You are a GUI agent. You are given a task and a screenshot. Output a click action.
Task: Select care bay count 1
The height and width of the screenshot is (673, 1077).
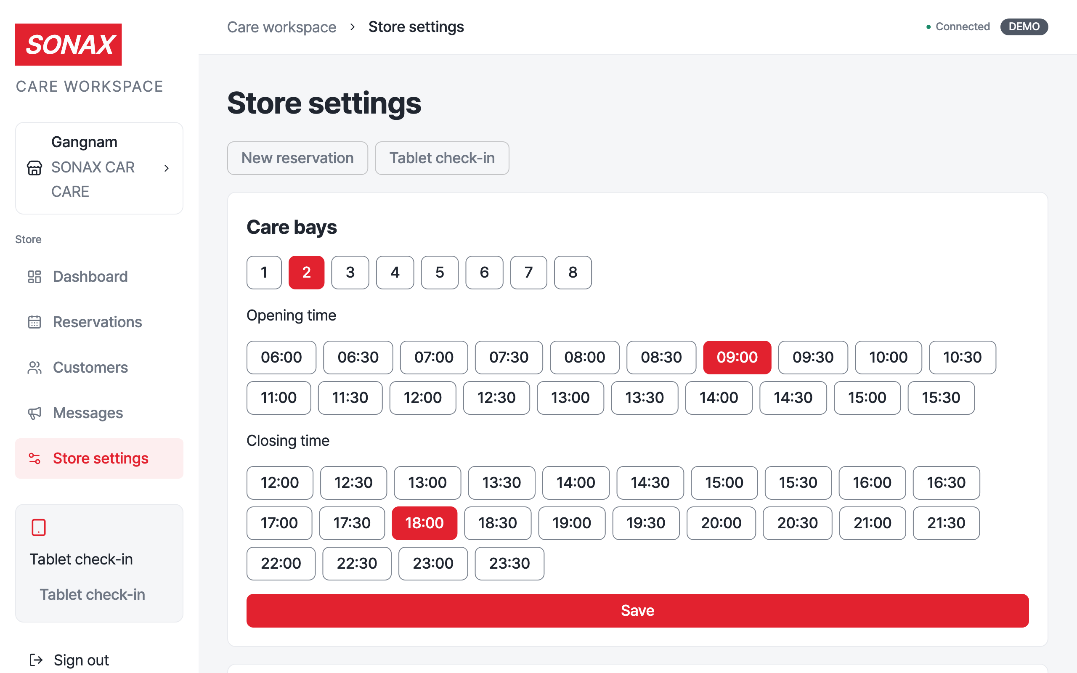coord(264,272)
